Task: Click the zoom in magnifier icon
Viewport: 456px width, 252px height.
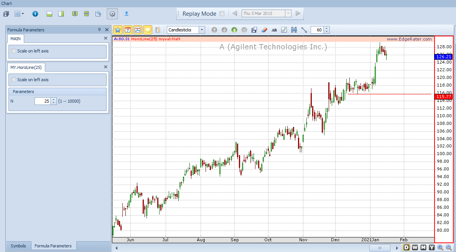Action: coord(440,247)
